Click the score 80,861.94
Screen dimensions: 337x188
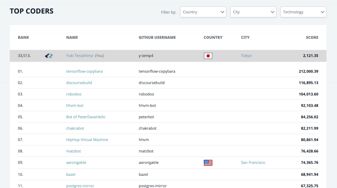pos(310,140)
